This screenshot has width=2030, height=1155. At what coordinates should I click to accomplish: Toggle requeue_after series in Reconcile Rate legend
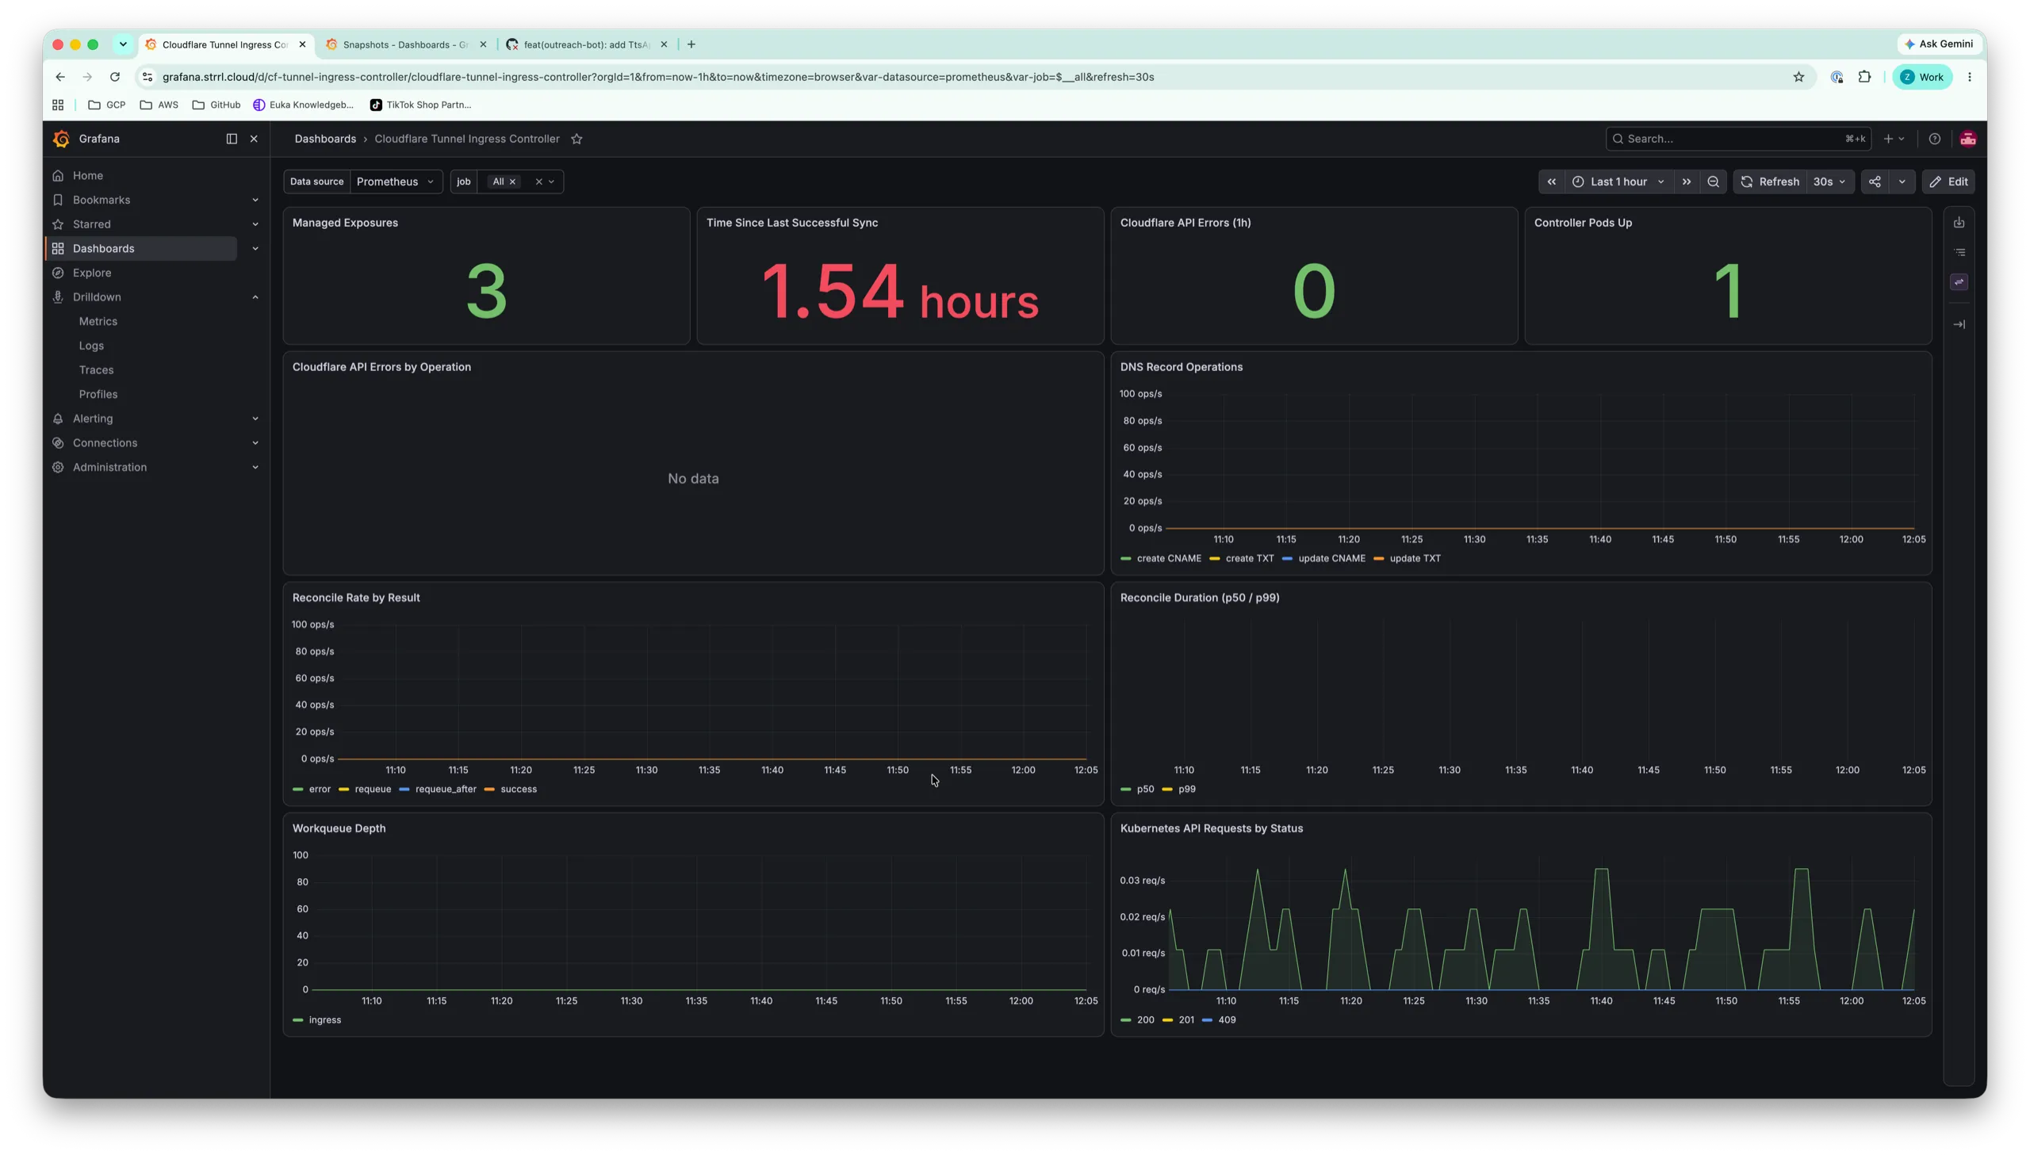(446, 790)
